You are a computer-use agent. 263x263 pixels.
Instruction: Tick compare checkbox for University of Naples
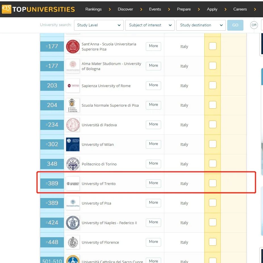tap(212, 222)
